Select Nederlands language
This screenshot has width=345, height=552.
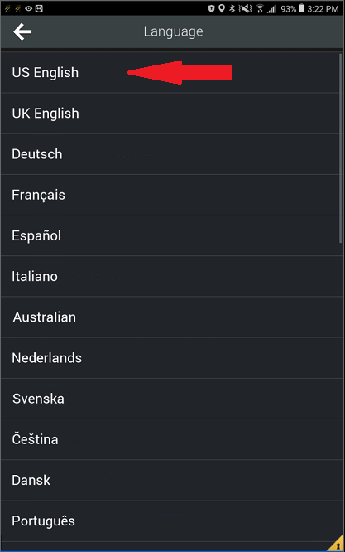(x=171, y=358)
